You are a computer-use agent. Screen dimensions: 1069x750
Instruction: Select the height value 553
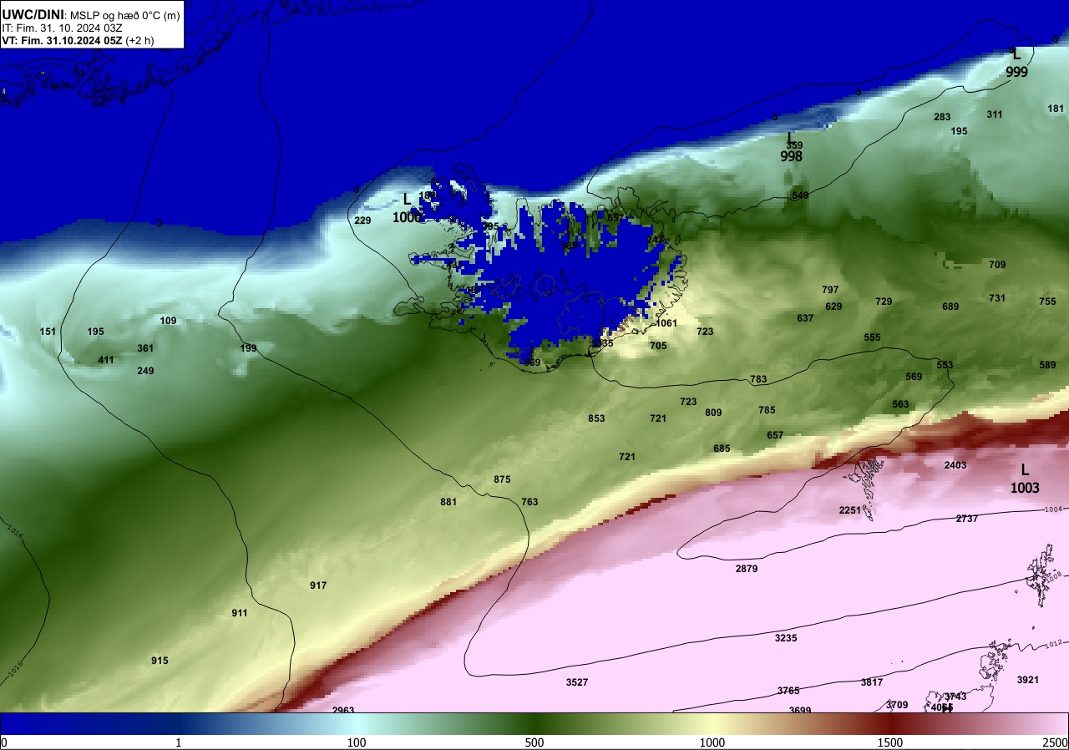point(945,365)
